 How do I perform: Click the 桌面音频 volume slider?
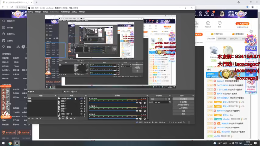113,119
